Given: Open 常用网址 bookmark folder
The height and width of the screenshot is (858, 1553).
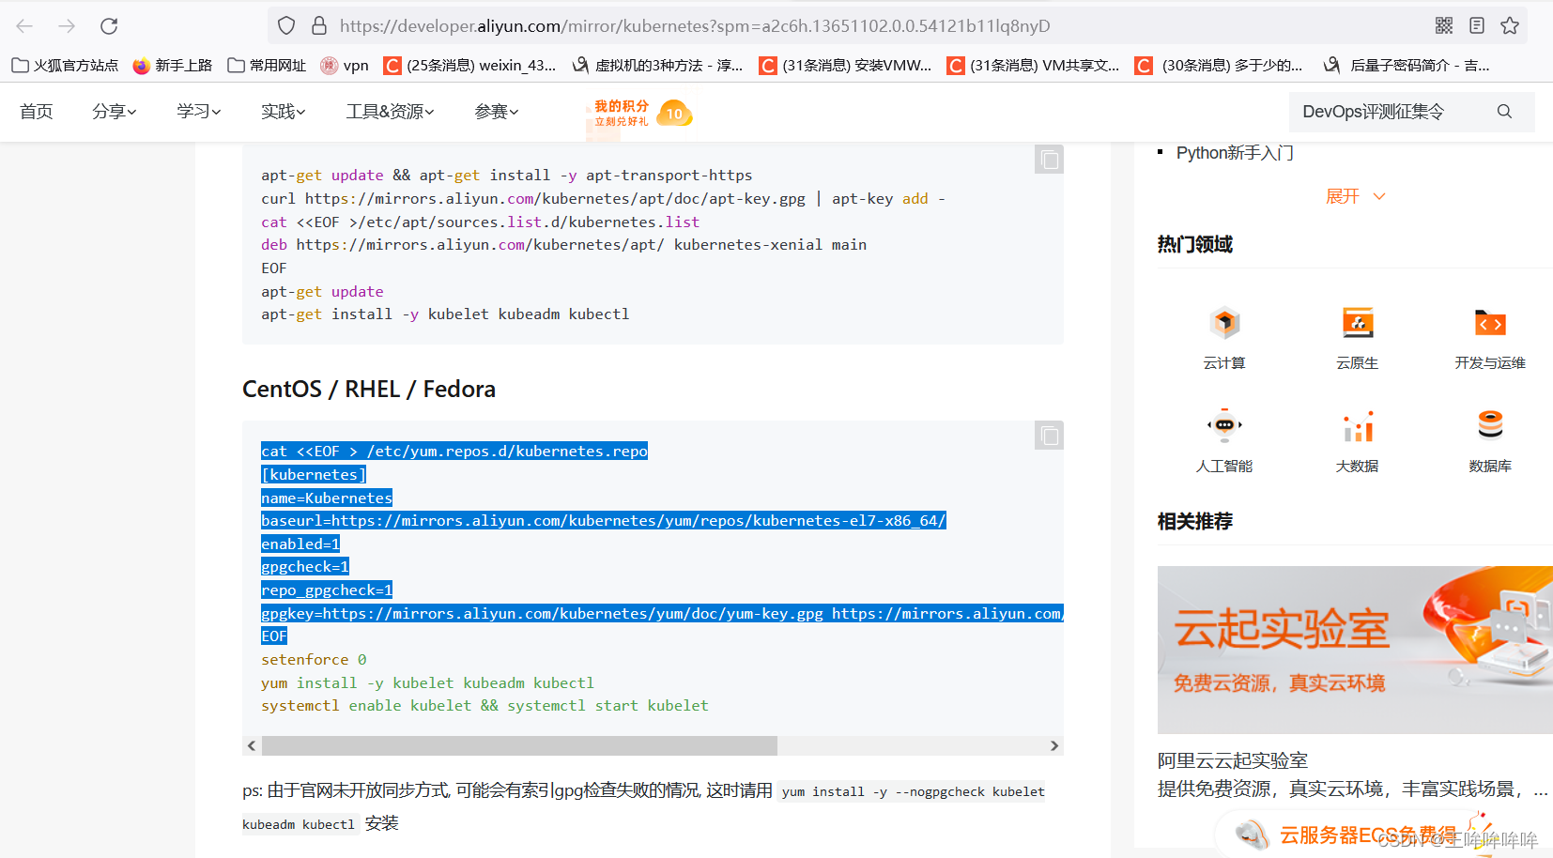Looking at the screenshot, I should (x=267, y=65).
